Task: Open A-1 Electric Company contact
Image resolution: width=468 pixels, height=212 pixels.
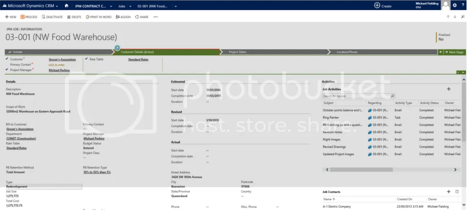Action: click(337, 206)
